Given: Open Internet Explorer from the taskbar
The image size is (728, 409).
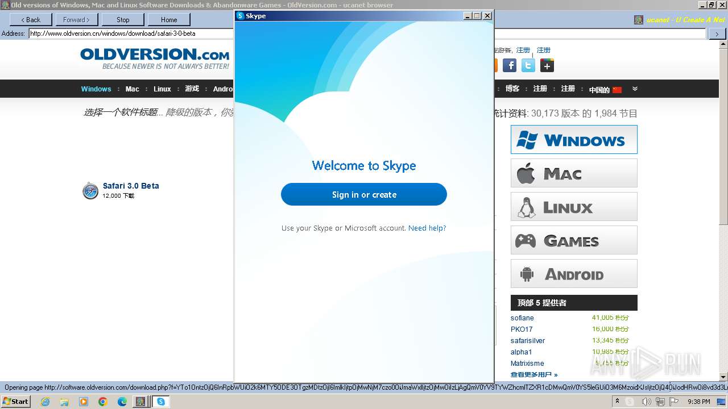Looking at the screenshot, I should click(x=45, y=402).
